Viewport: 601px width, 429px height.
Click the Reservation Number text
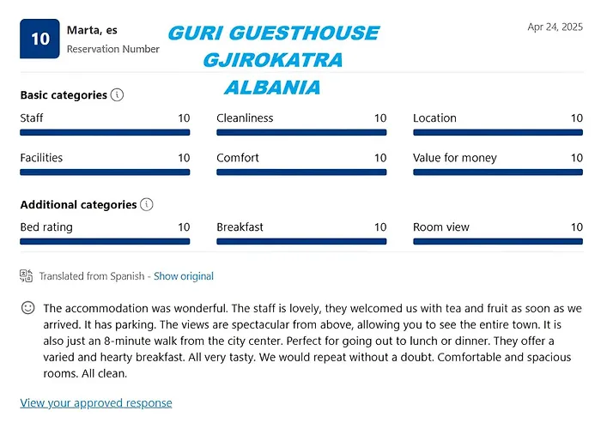point(113,49)
